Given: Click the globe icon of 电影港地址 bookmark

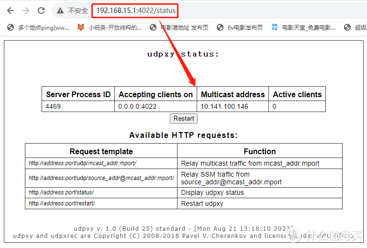Looking at the screenshot, I should [153, 28].
